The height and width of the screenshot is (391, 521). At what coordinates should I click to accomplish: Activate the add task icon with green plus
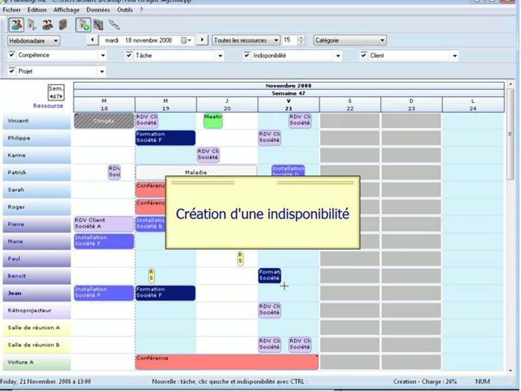(x=83, y=25)
